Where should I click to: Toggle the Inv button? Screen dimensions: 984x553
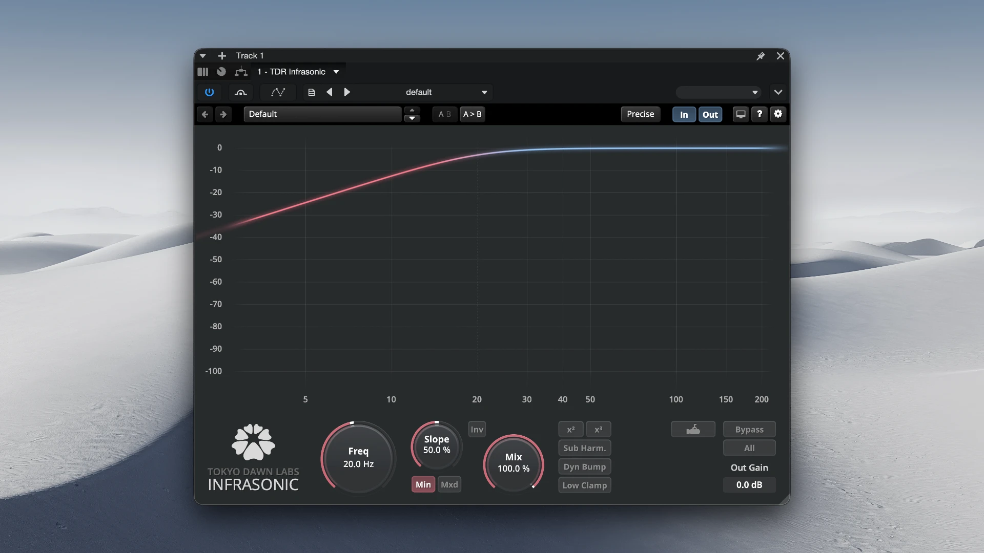(477, 430)
